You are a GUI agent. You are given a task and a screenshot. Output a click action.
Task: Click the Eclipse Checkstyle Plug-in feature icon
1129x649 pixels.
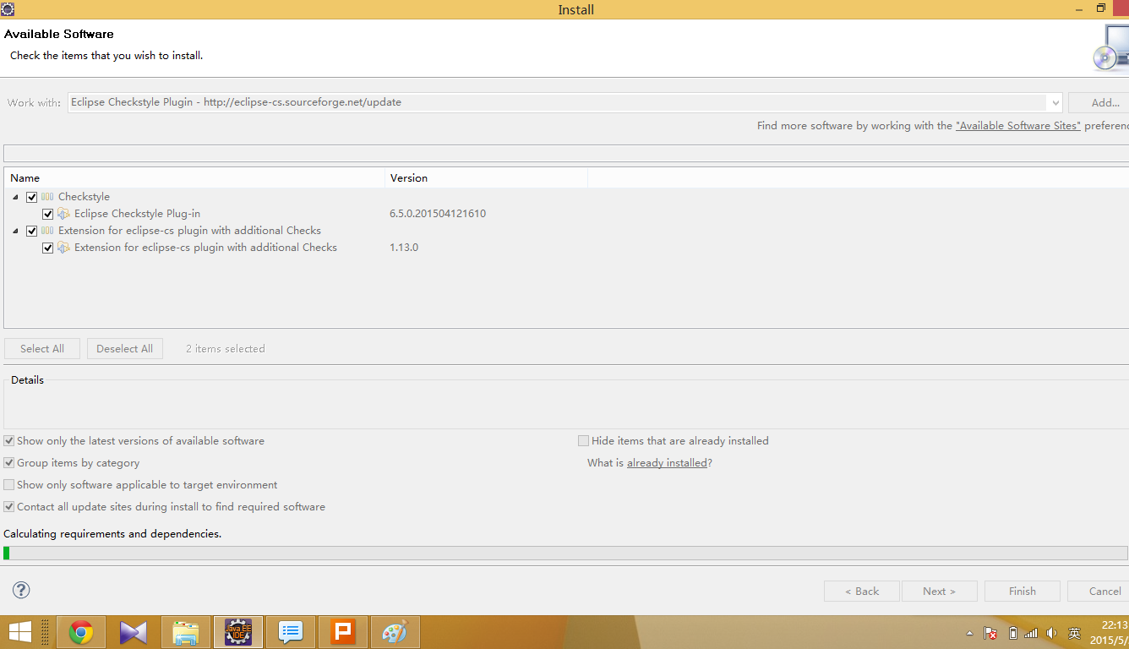pyautogui.click(x=63, y=214)
